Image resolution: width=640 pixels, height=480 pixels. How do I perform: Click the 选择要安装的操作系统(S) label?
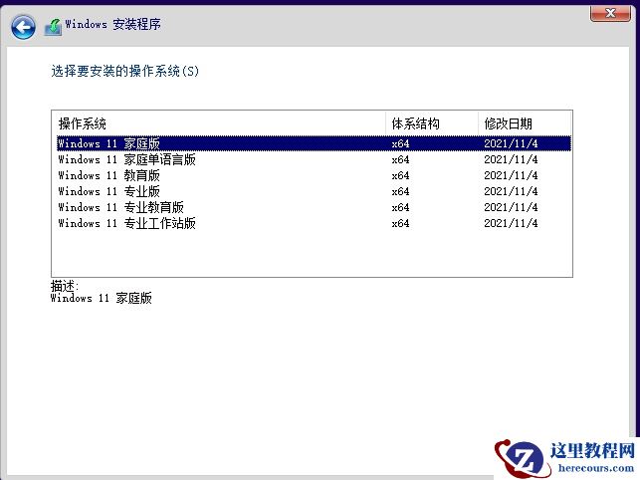[124, 71]
